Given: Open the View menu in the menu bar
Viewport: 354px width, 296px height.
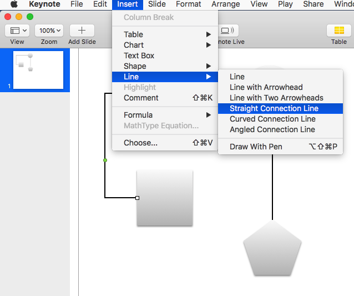Looking at the screenshot, I should 259,4.
